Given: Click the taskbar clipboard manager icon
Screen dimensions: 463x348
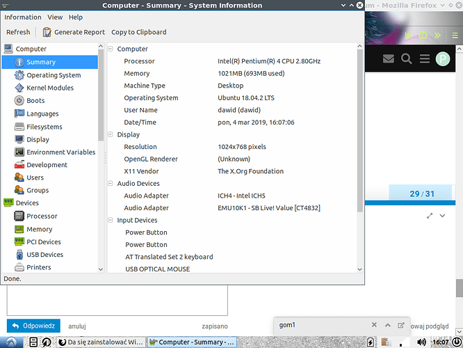Looking at the screenshot, I should (386, 342).
